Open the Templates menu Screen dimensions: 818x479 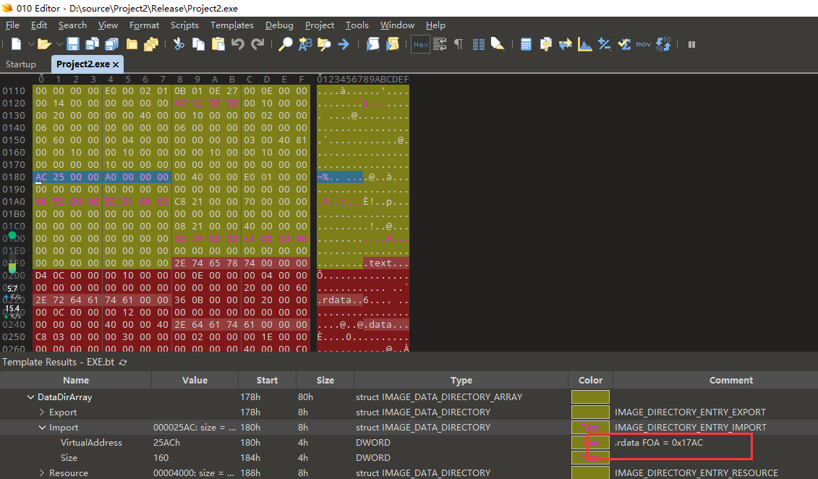tap(232, 25)
